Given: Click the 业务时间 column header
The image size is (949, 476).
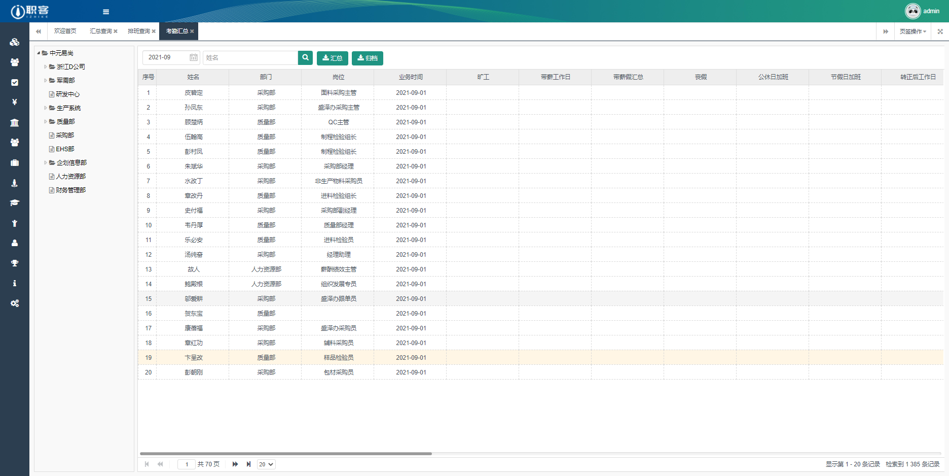Looking at the screenshot, I should pyautogui.click(x=411, y=77).
